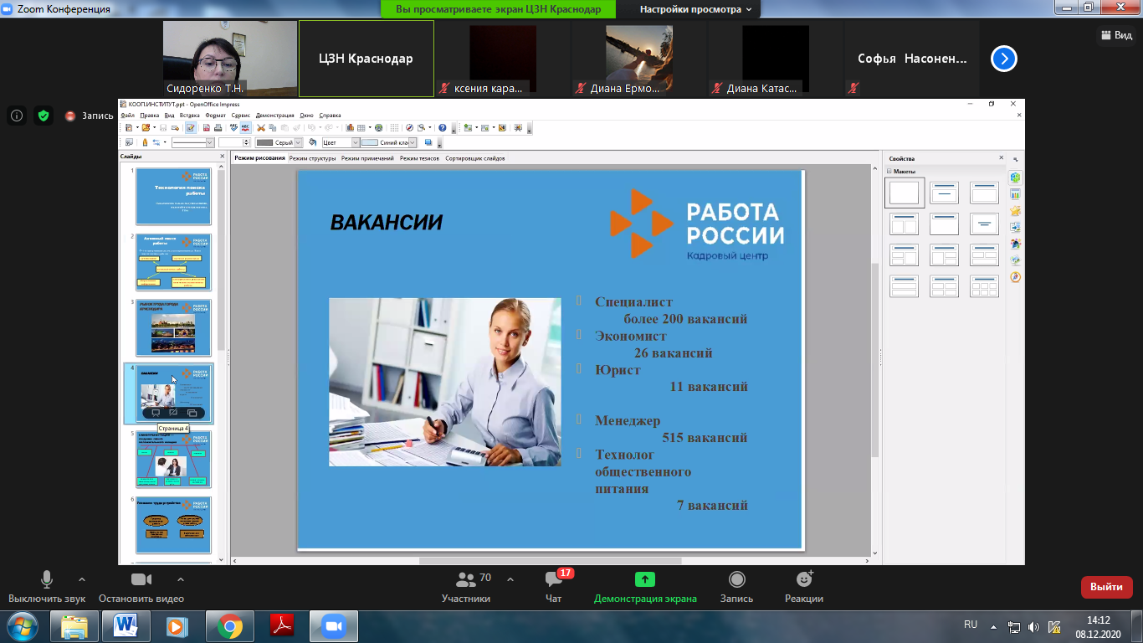Mute microphone with Выключить звук in Zoom

pos(47,587)
